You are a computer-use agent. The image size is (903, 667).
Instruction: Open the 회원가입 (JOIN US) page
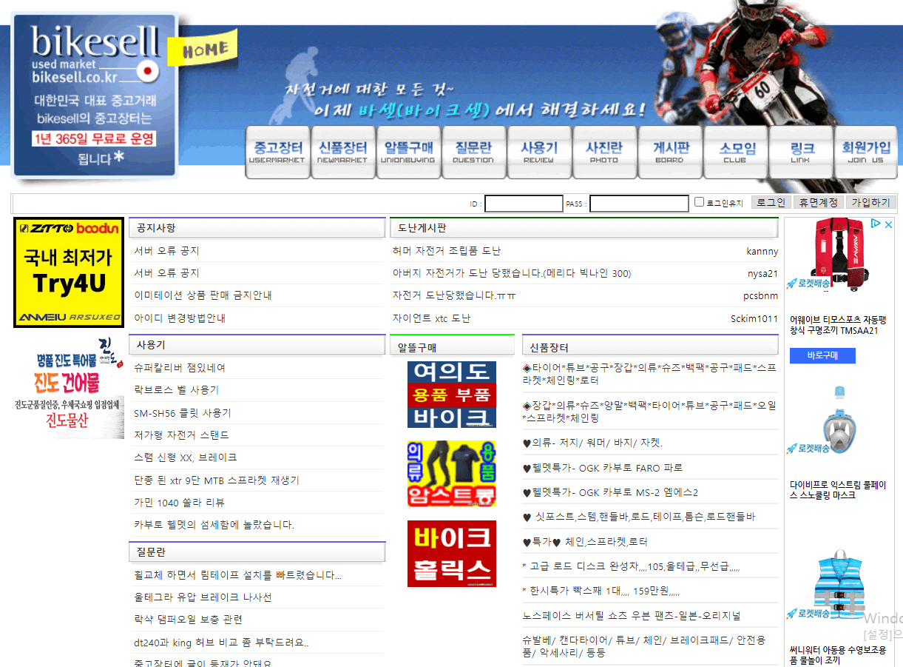[865, 152]
